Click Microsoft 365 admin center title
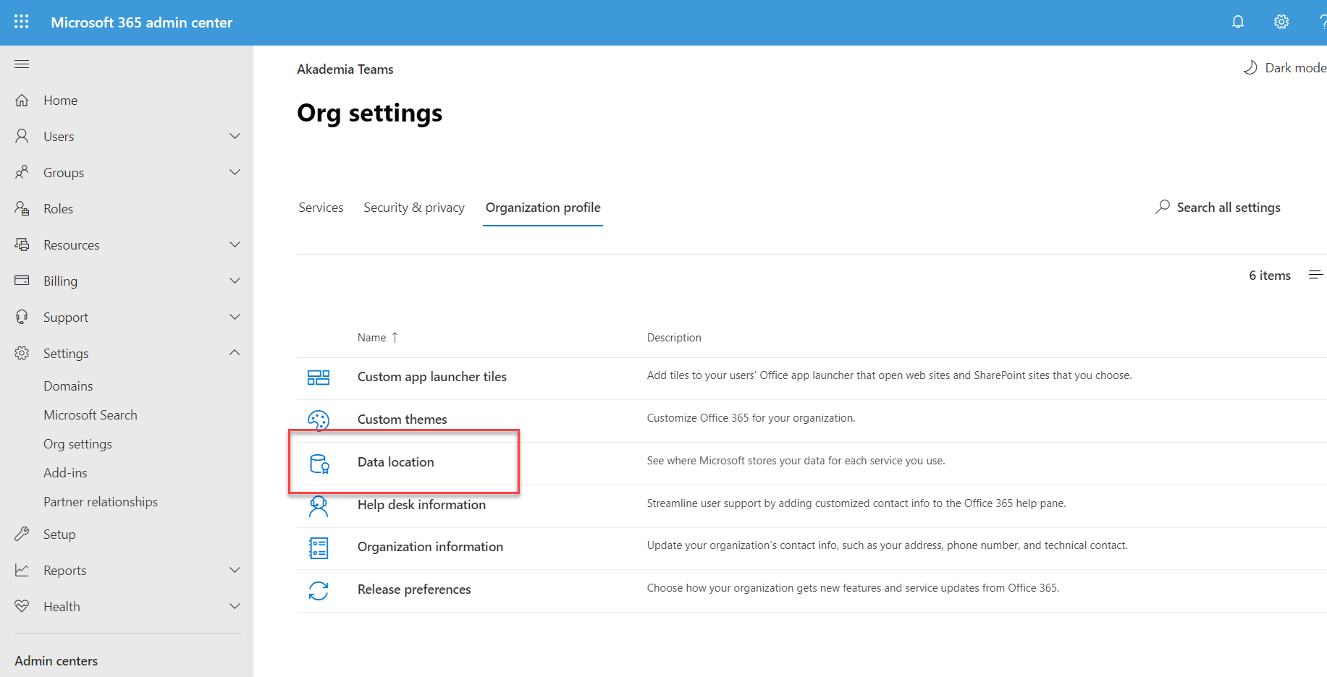1327x677 pixels. click(142, 22)
